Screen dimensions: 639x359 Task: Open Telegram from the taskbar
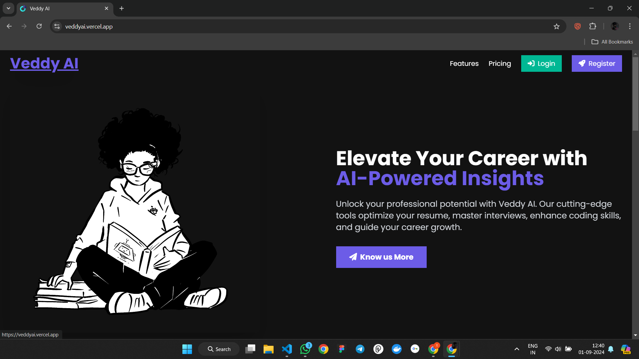click(x=360, y=349)
